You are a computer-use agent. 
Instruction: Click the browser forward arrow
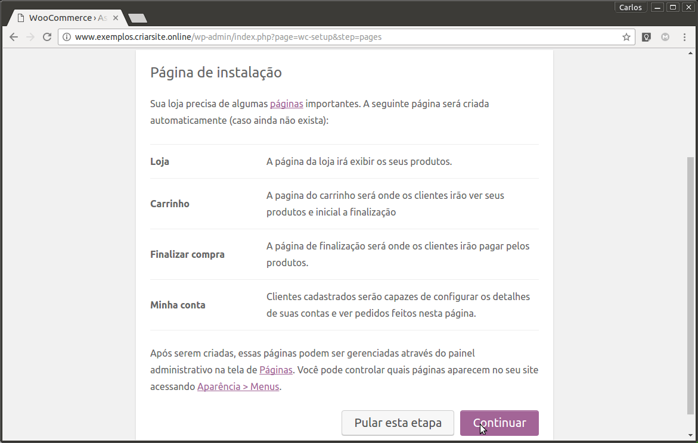[30, 37]
